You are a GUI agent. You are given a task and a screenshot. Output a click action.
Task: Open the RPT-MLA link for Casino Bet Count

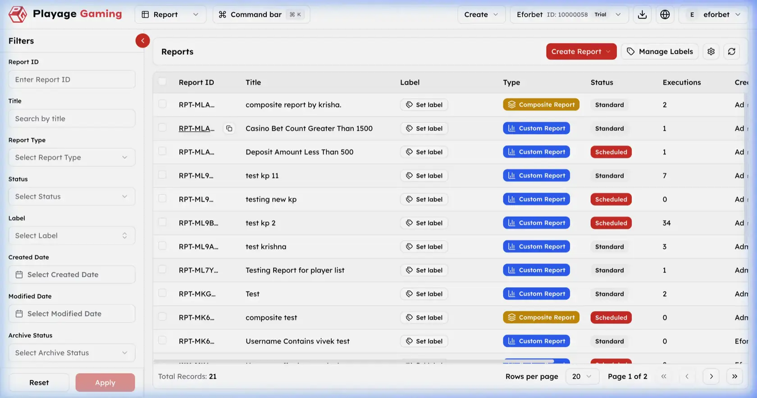coord(196,128)
